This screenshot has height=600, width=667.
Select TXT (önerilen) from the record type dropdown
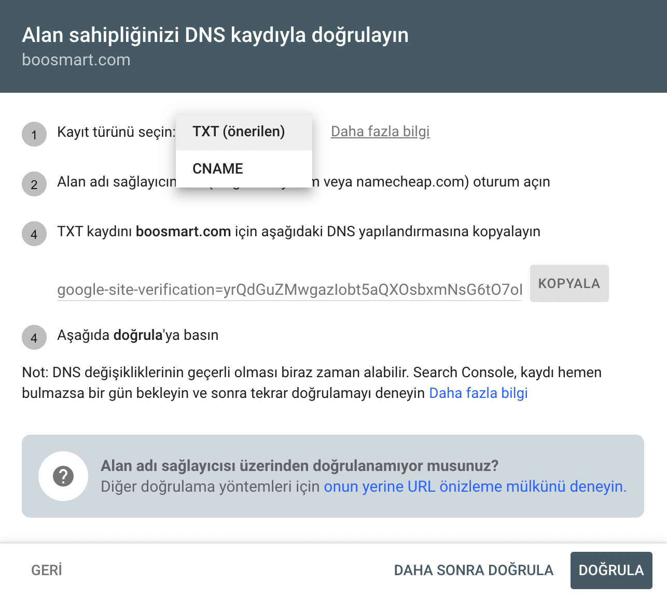click(x=239, y=132)
